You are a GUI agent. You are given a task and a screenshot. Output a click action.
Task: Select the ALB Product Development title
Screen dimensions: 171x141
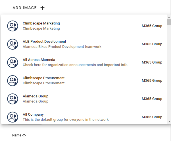coord(44,42)
